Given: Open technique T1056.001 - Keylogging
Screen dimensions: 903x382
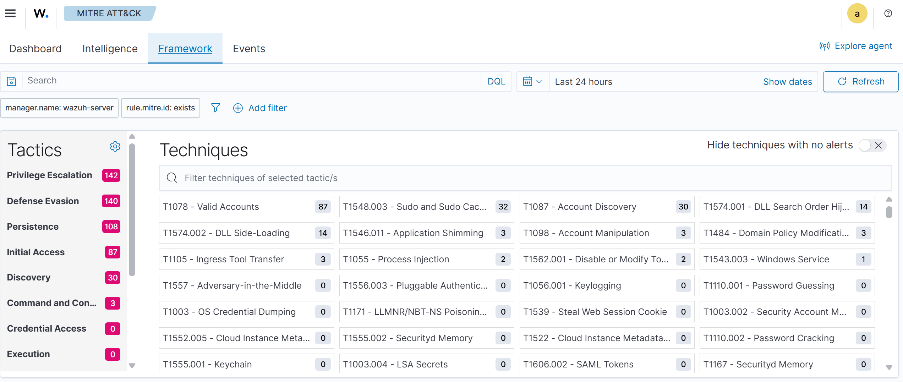Looking at the screenshot, I should tap(607, 285).
